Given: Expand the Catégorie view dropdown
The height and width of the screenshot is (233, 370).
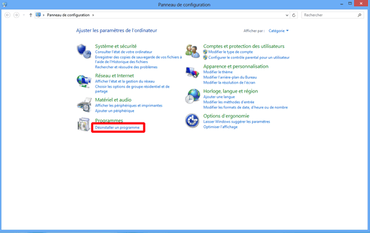Looking at the screenshot, I should (278, 31).
